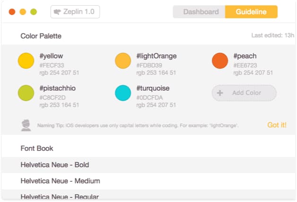
Task: Dismiss the naming tip with Got it!
Action: coord(277,125)
